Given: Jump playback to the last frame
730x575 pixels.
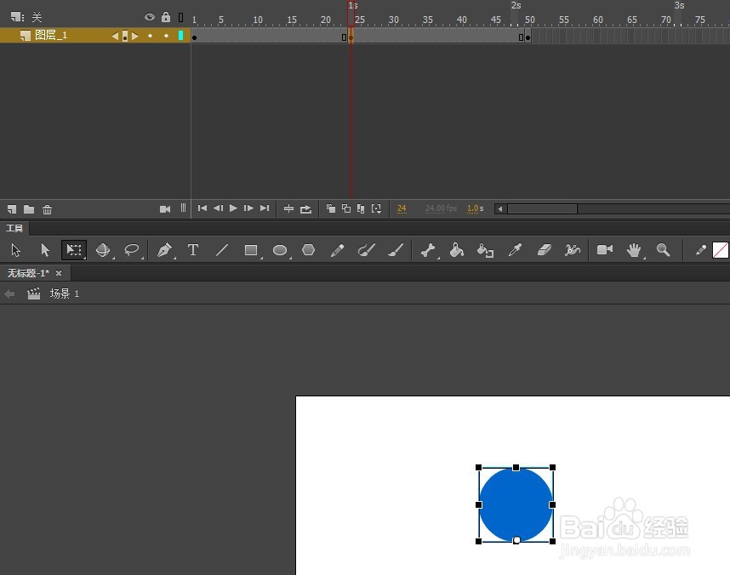Looking at the screenshot, I should point(265,208).
